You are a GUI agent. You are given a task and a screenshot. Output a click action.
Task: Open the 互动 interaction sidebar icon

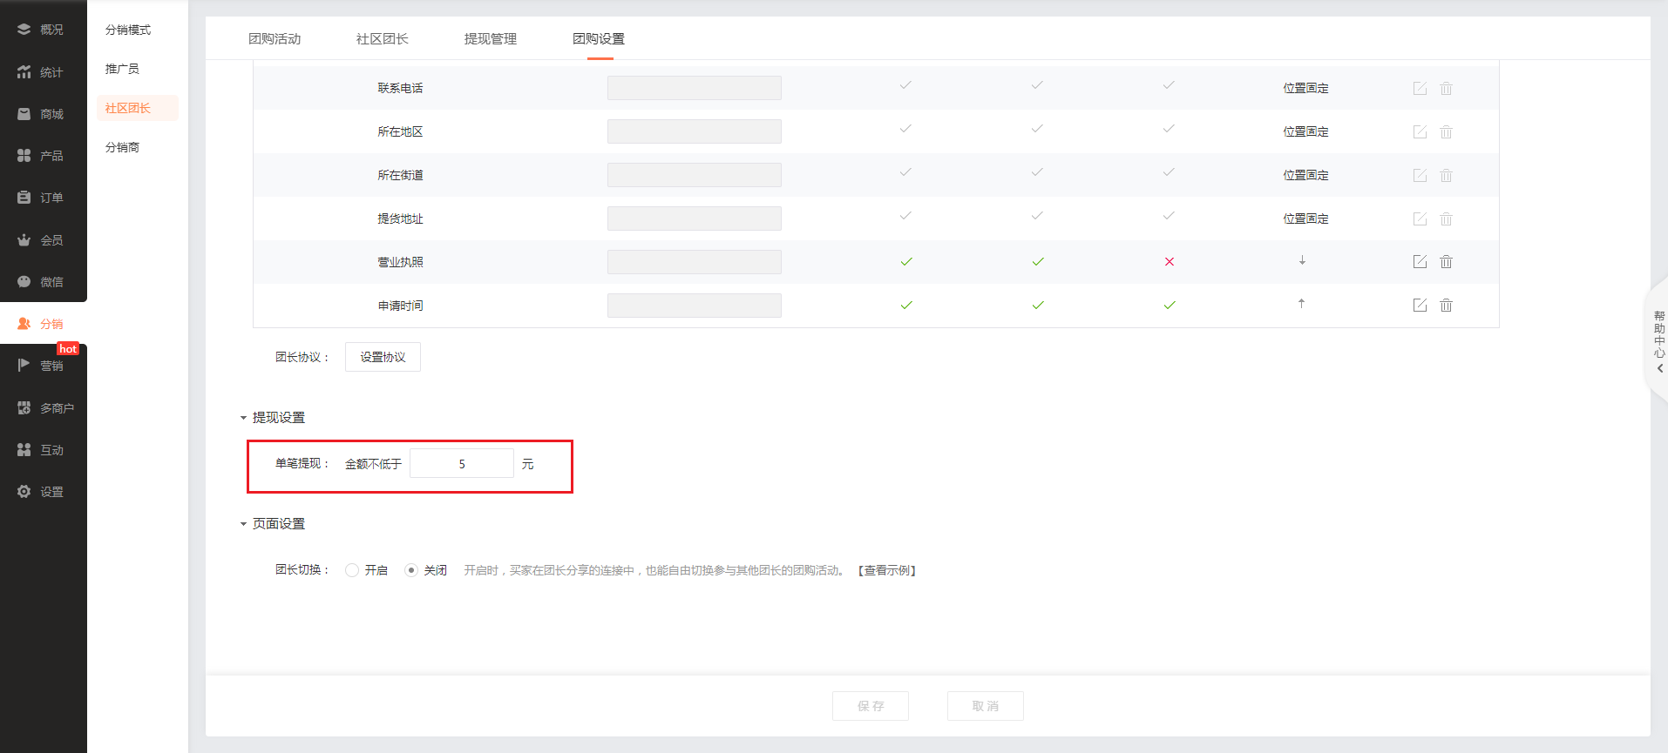tap(24, 450)
